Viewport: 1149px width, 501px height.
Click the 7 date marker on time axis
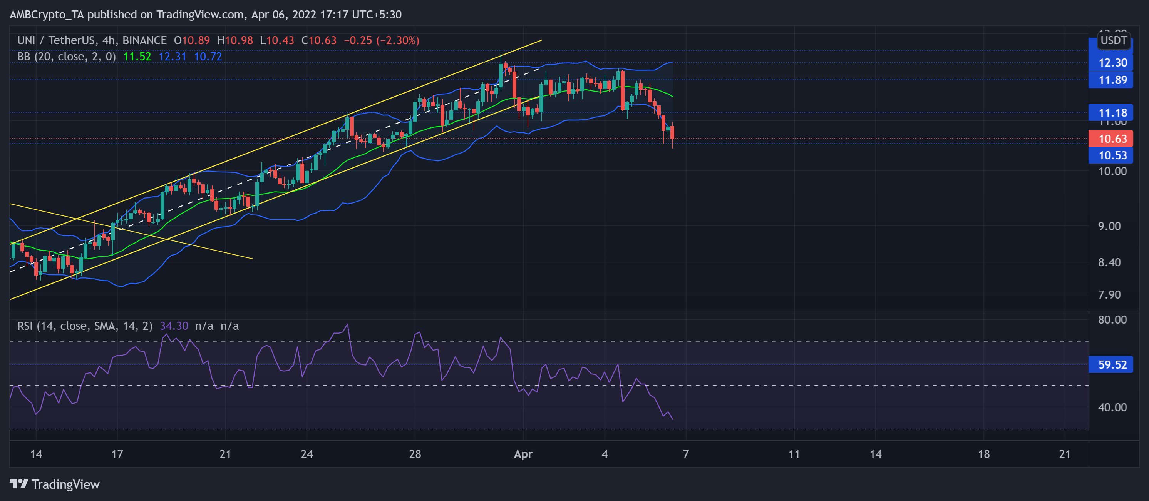pyautogui.click(x=685, y=454)
